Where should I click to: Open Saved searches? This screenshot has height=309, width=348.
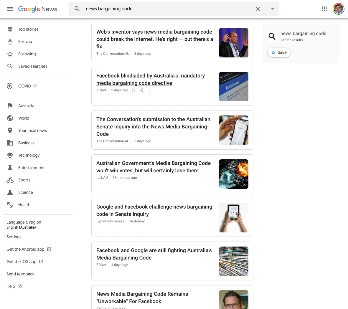[33, 66]
